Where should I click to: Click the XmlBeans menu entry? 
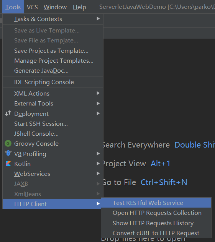coord(53,194)
